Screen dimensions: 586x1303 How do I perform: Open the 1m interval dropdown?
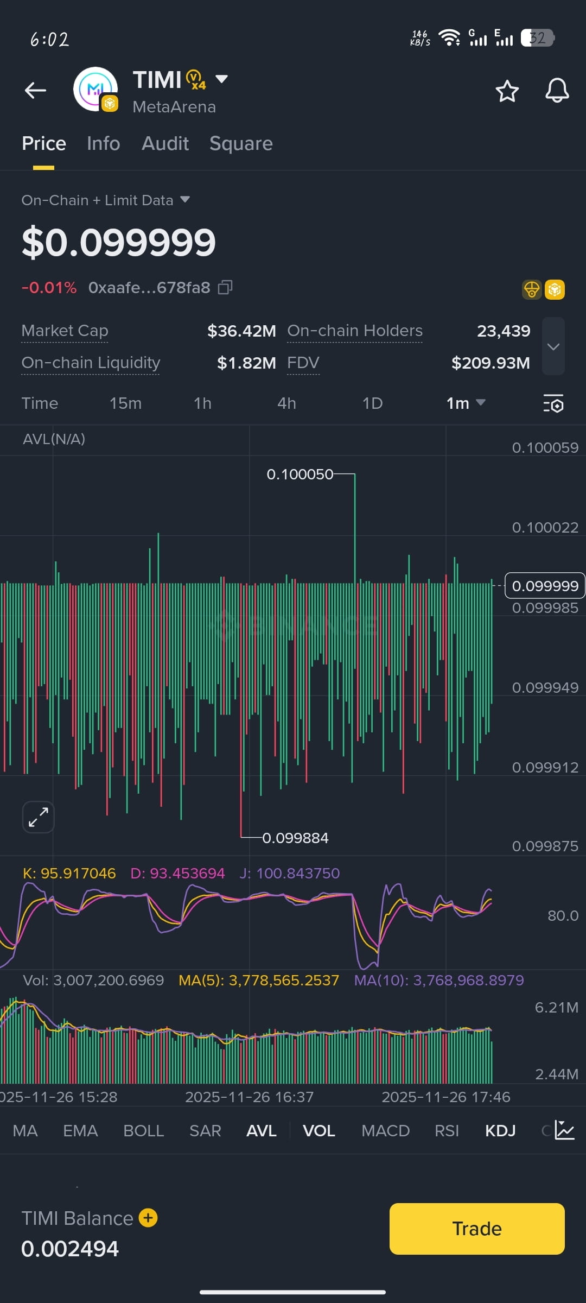[x=466, y=403]
